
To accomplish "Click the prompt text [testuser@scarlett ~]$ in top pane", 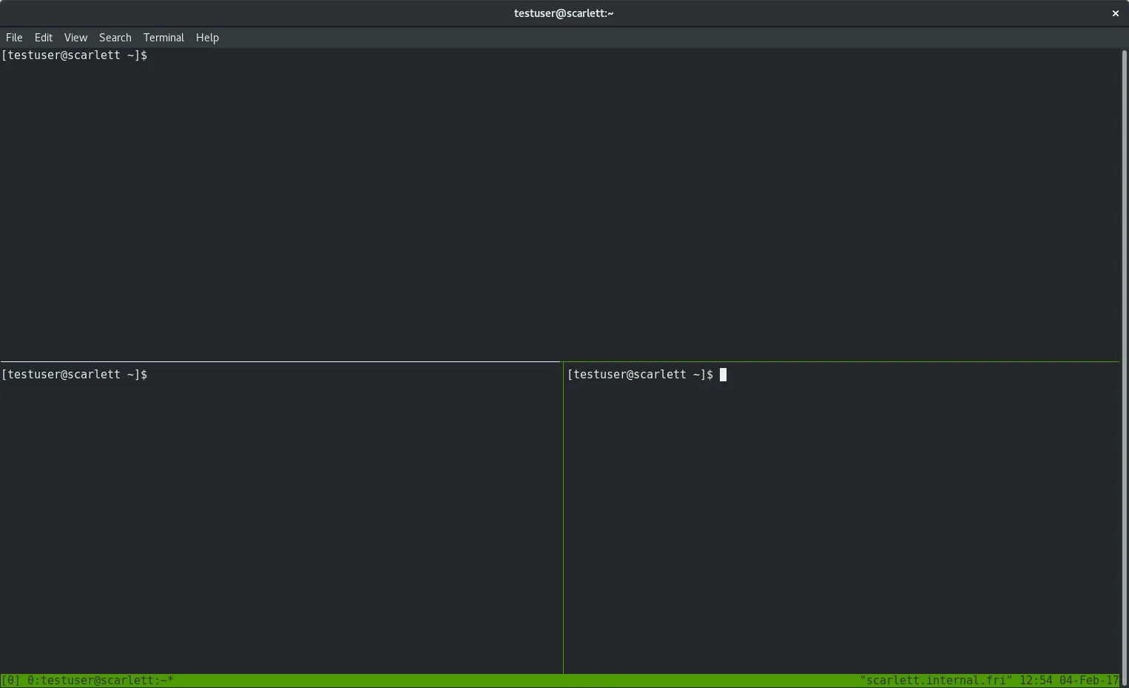I will coord(74,55).
